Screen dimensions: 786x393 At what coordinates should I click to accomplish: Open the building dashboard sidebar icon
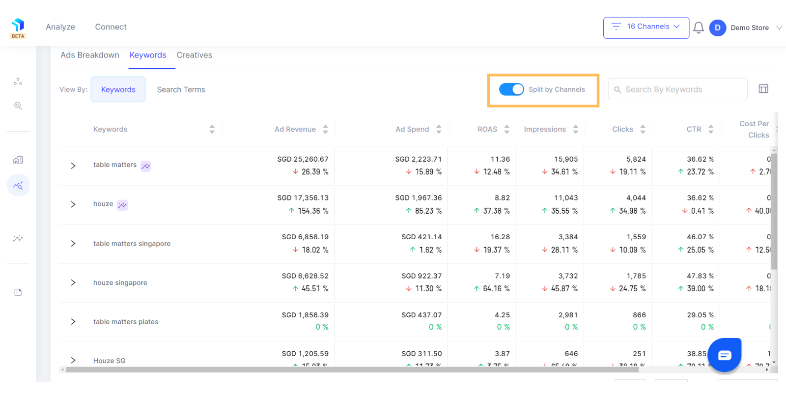click(18, 160)
